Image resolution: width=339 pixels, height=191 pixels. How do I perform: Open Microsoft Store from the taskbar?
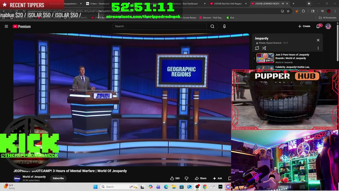(x=181, y=187)
